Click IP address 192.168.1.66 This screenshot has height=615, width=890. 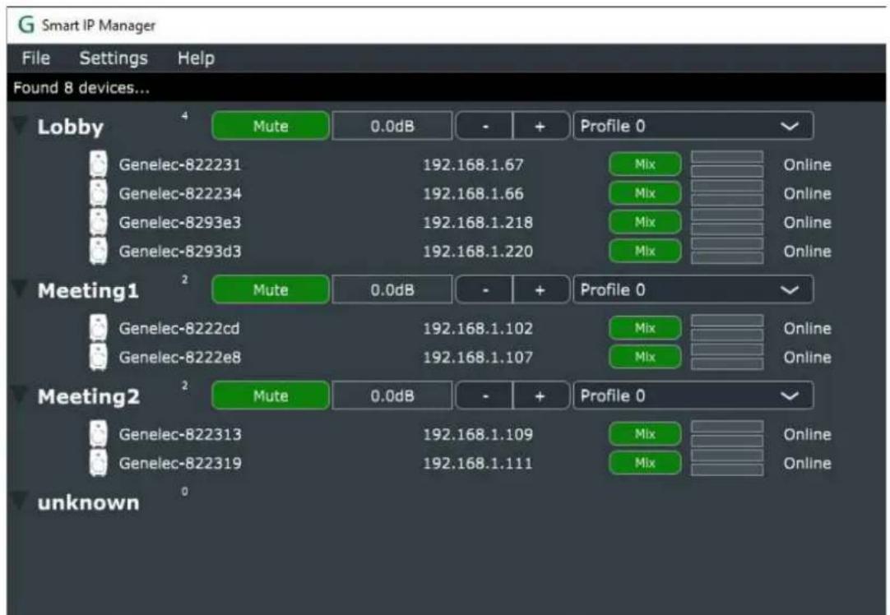tap(473, 193)
